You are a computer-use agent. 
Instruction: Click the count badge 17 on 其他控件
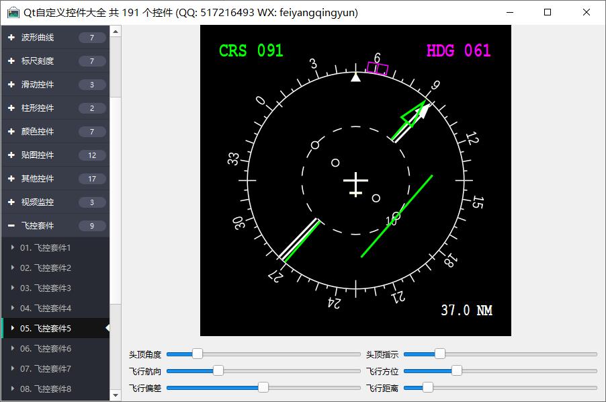tap(92, 179)
